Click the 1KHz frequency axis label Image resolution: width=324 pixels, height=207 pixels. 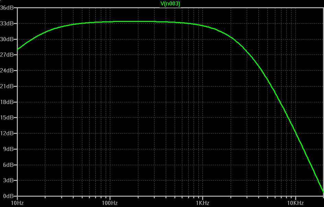click(202, 203)
